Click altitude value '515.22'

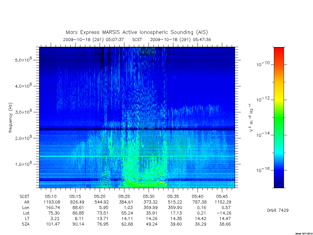(175, 202)
